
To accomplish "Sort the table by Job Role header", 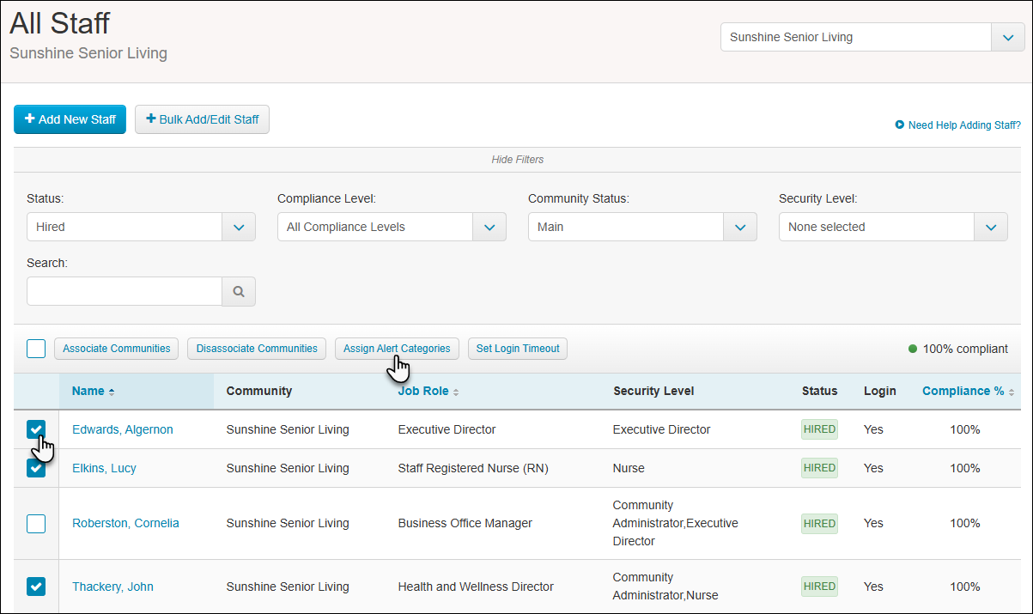I will 423,391.
